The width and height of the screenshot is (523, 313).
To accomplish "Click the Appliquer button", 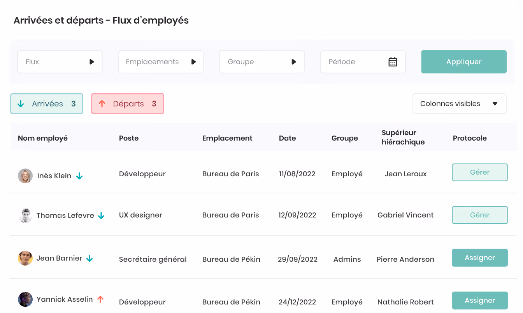I will (464, 62).
